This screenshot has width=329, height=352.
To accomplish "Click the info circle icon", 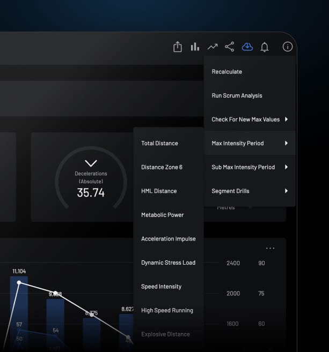I will point(287,47).
